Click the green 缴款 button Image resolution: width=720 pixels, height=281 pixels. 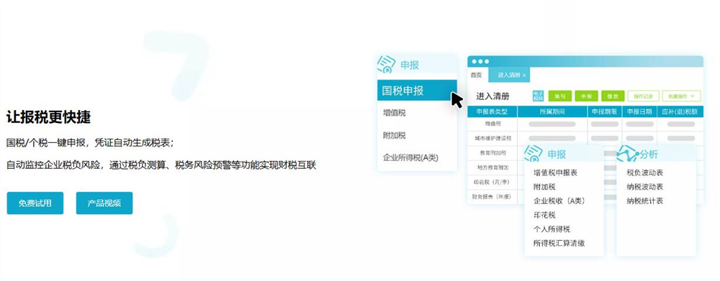tap(613, 96)
